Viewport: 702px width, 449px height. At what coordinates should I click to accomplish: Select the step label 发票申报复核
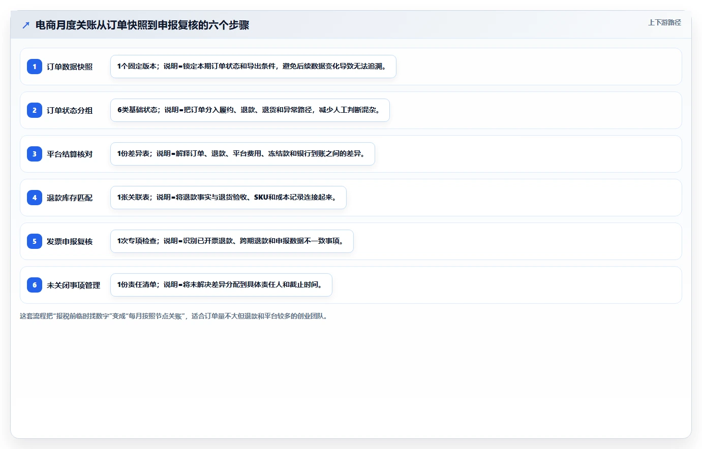(70, 241)
